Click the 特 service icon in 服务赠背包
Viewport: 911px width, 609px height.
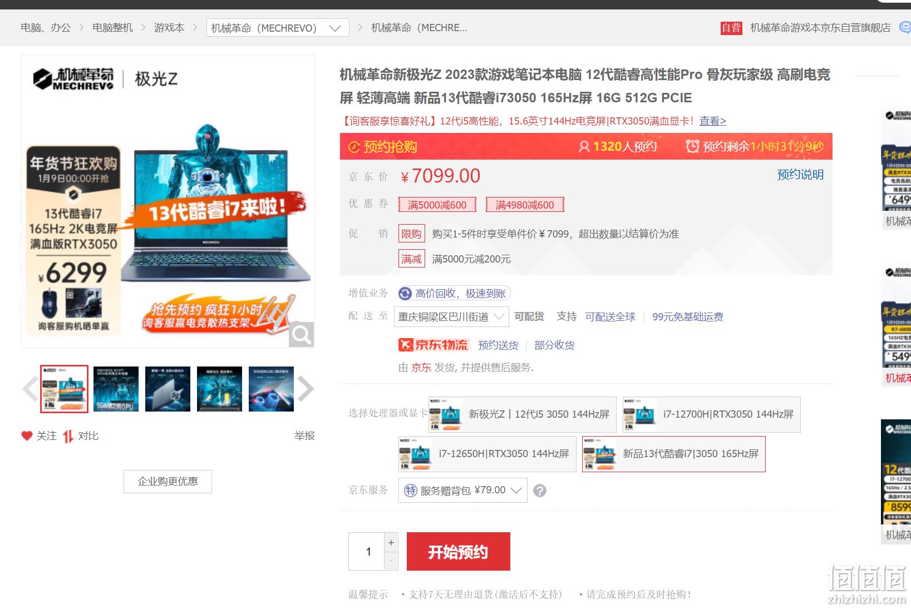point(410,491)
